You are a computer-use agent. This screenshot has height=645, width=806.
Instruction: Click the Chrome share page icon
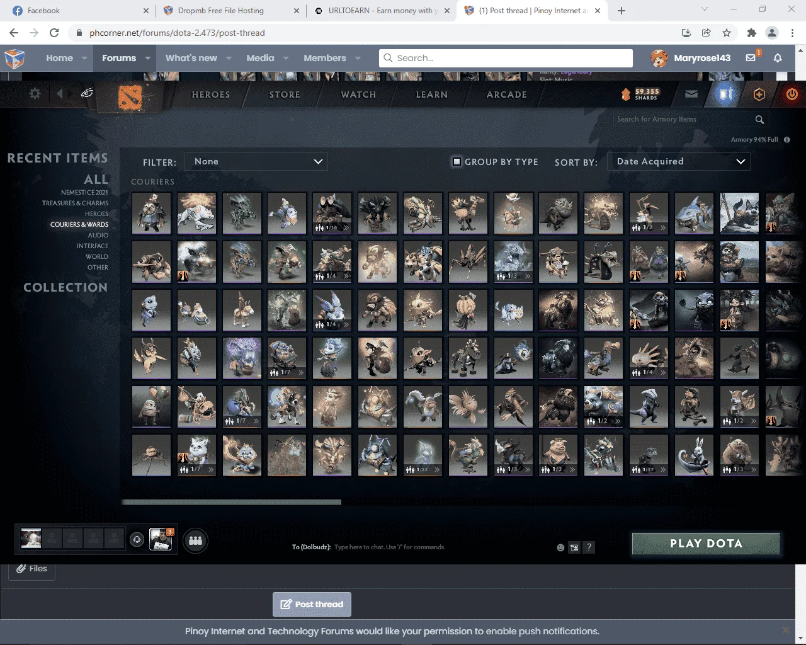(707, 33)
